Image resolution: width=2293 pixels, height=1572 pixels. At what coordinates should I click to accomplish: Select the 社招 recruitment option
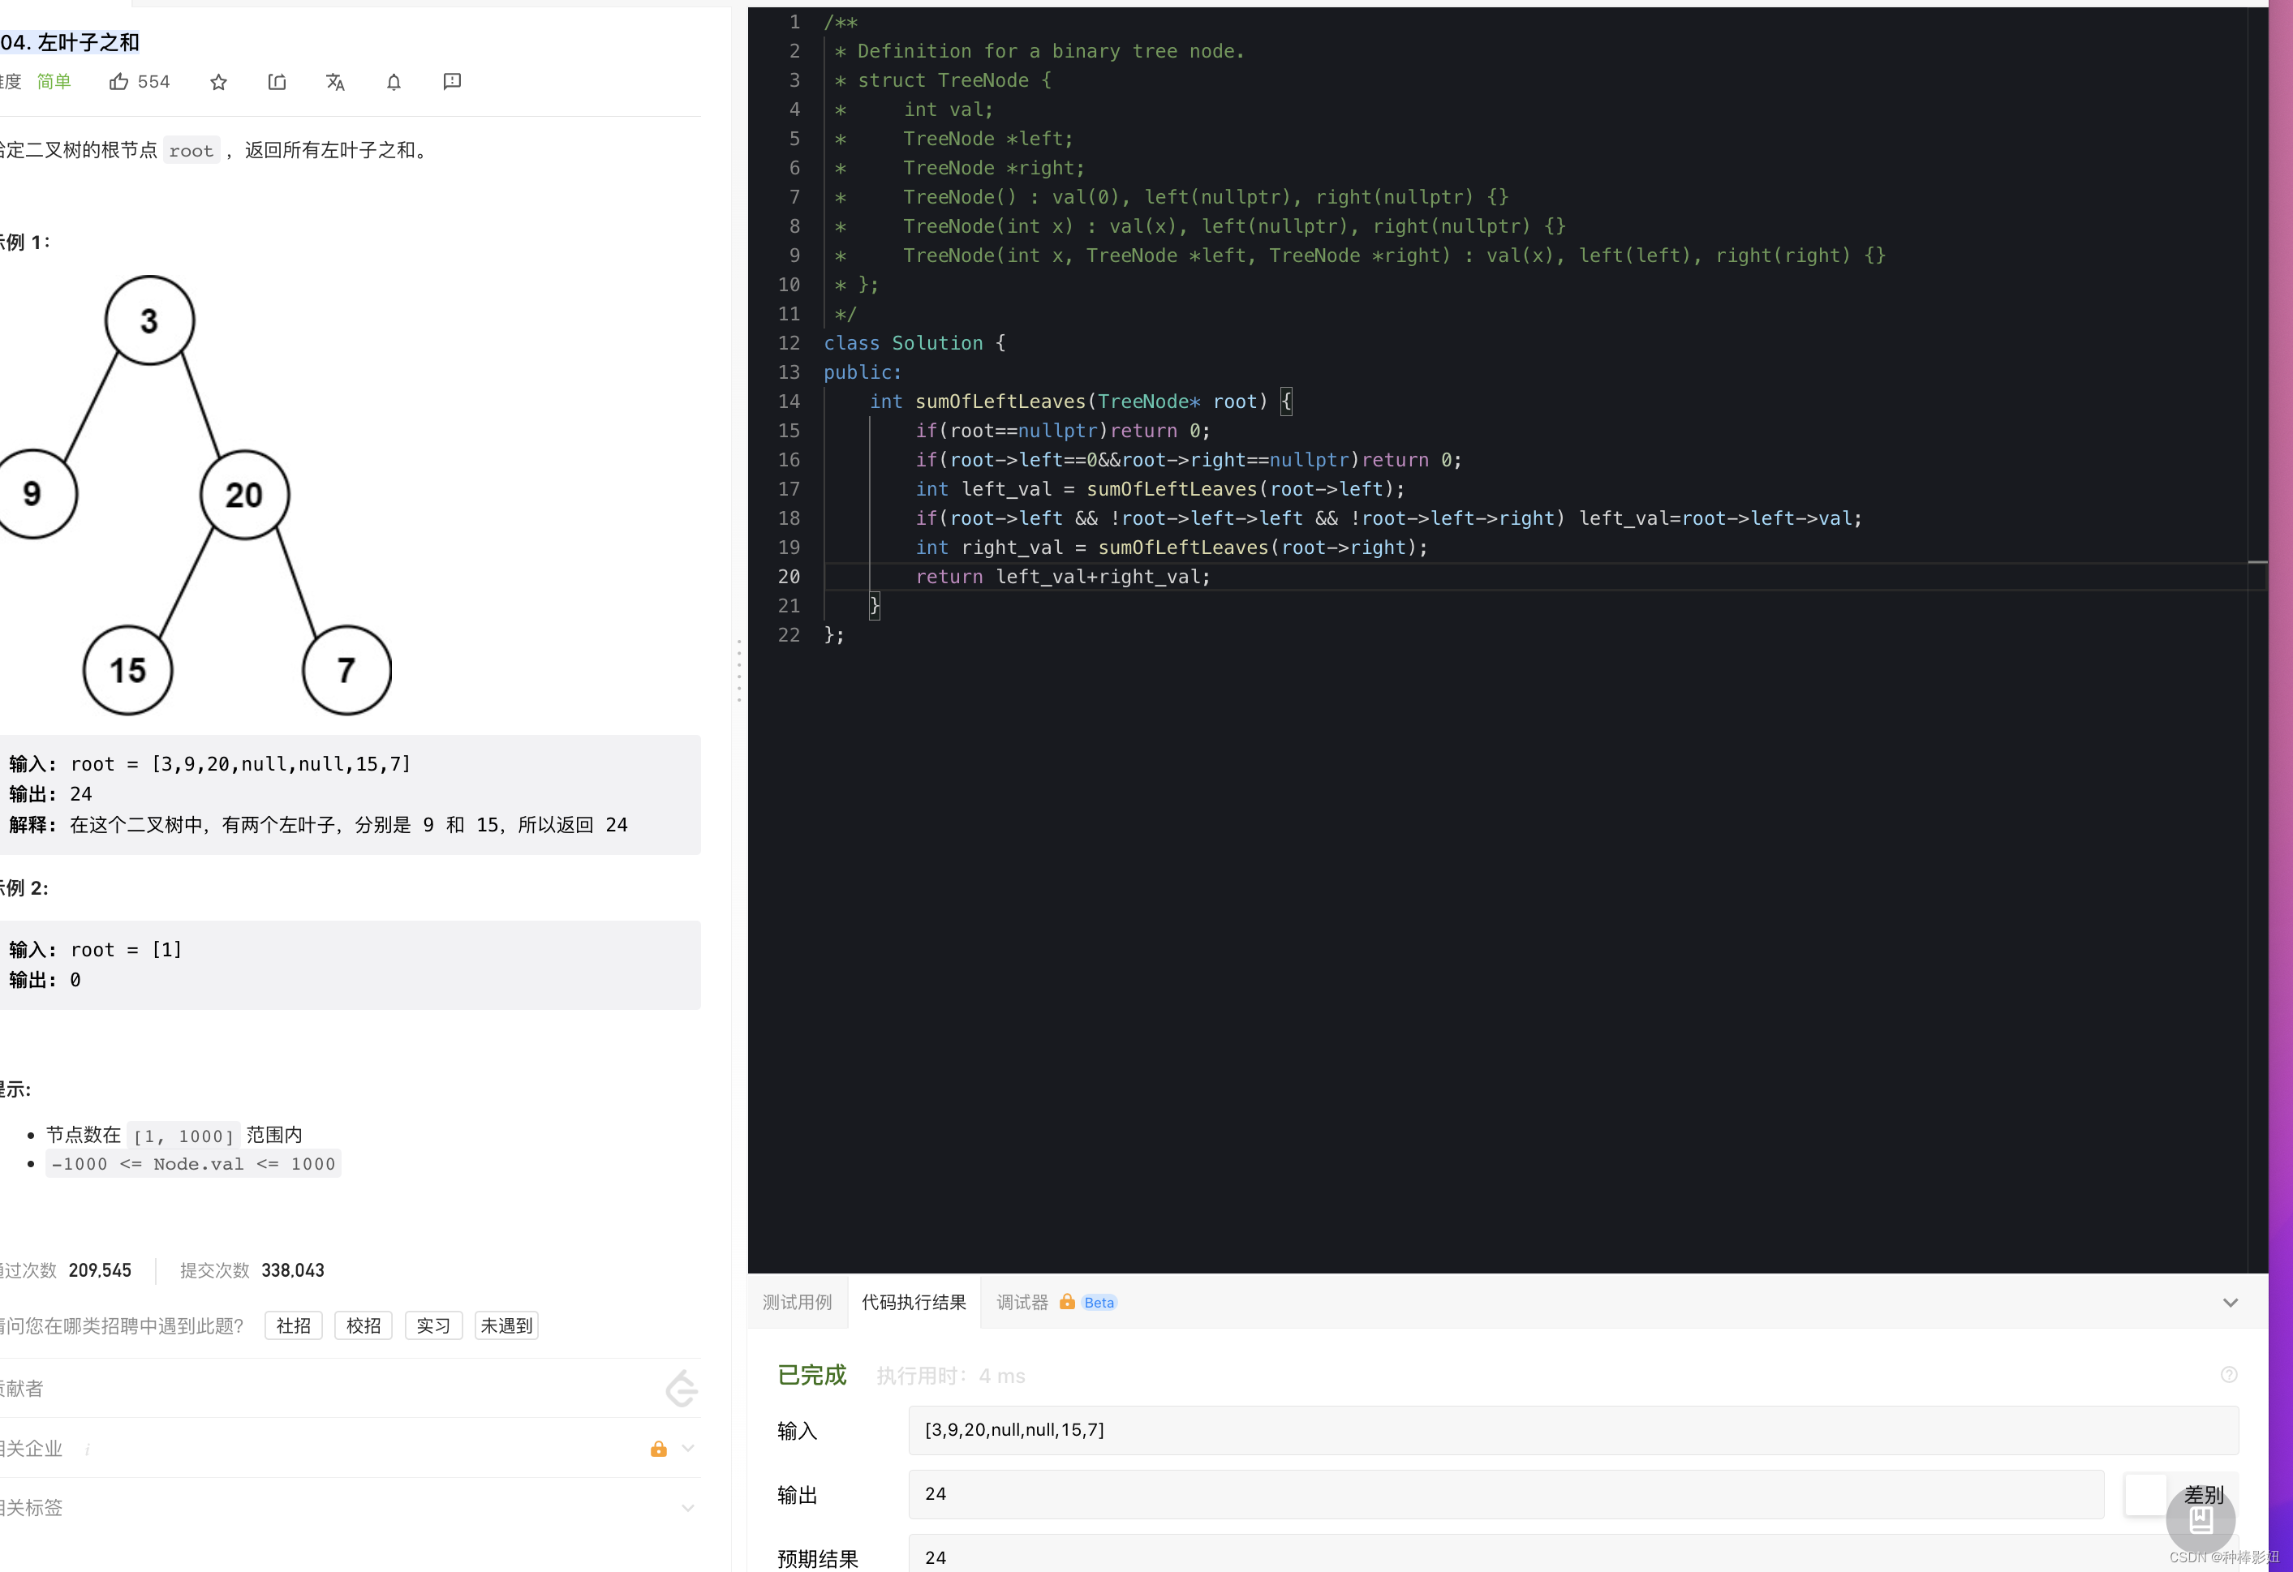293,1325
